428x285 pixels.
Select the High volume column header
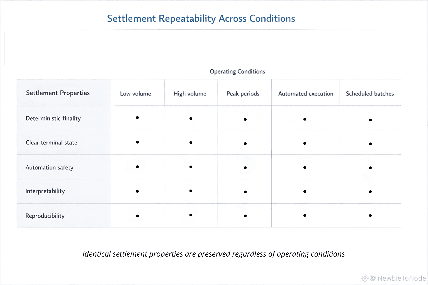[190, 94]
